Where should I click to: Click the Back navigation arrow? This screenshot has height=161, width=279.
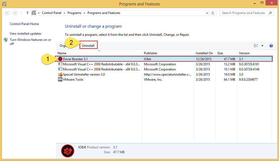pyautogui.click(x=7, y=13)
